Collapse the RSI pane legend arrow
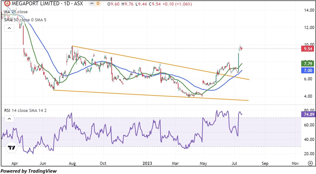The image size is (316, 174). tap(9, 119)
